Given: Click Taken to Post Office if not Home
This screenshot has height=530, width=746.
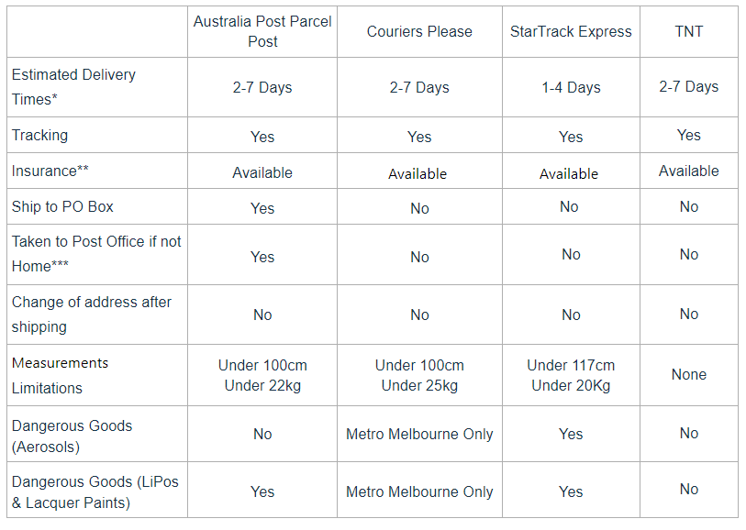Looking at the screenshot, I should [96, 254].
